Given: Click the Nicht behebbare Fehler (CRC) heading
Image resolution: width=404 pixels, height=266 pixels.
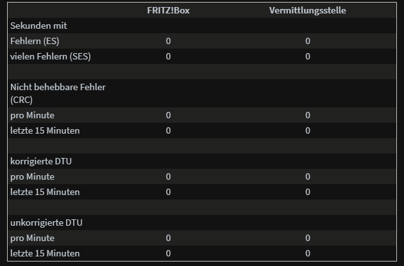Looking at the screenshot, I should tap(58, 93).
